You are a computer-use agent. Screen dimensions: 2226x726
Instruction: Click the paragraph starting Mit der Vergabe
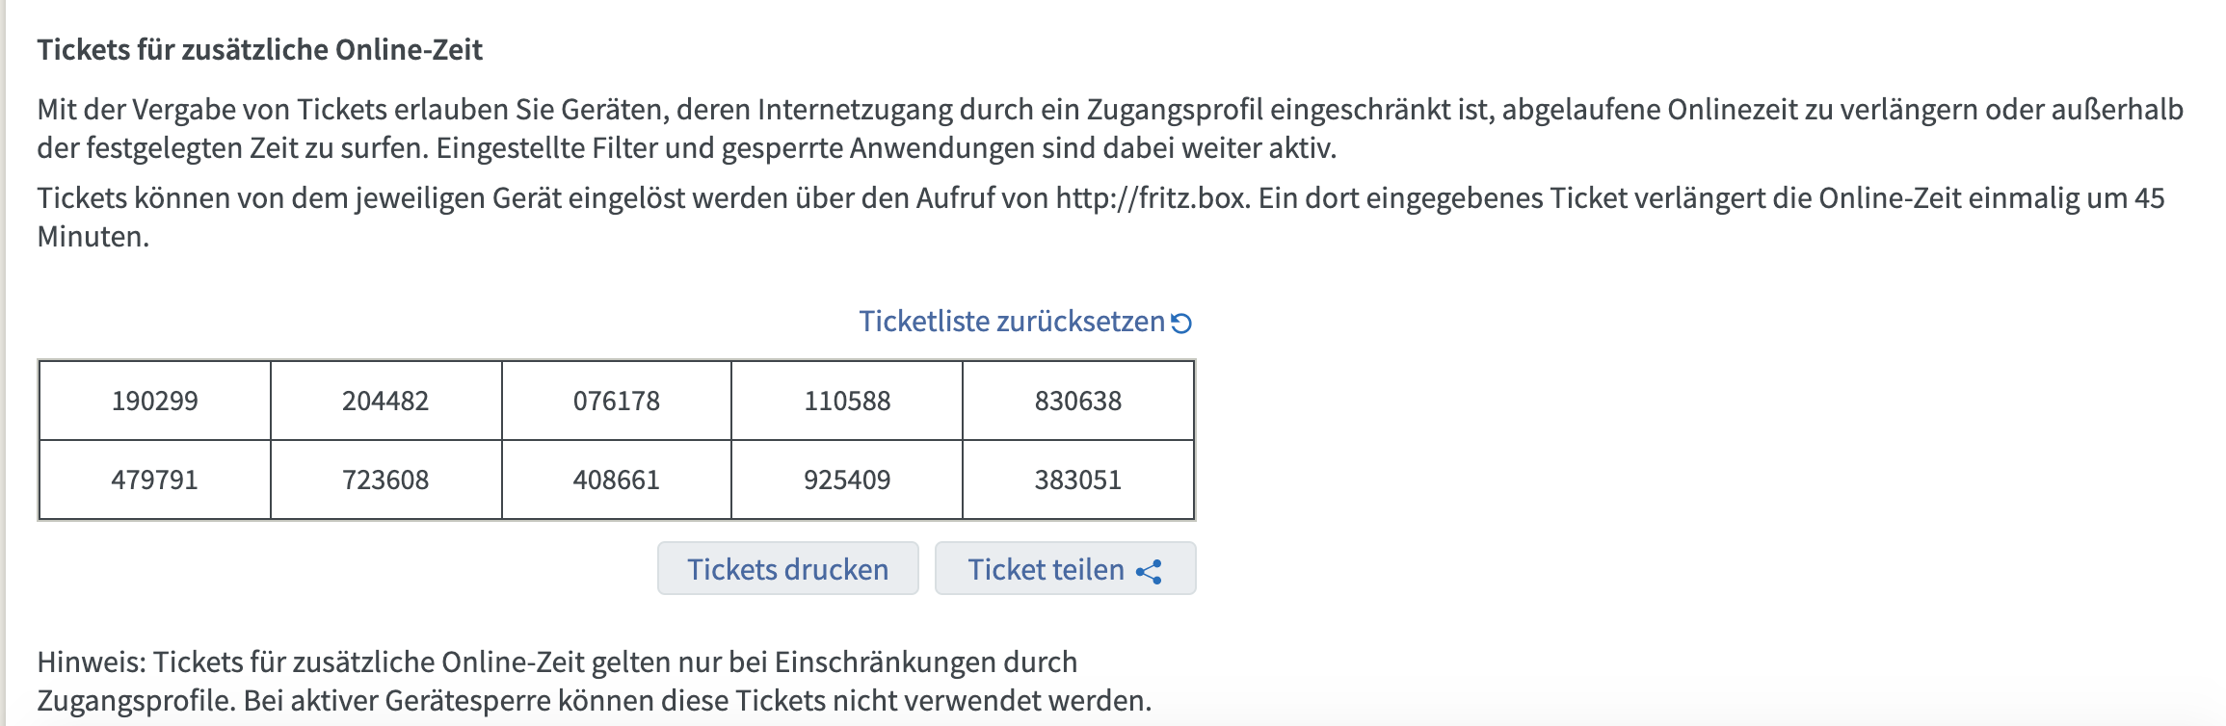pos(1110,128)
